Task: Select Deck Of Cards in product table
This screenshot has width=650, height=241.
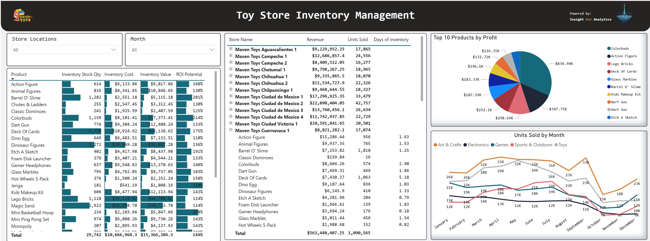Action: click(x=25, y=132)
